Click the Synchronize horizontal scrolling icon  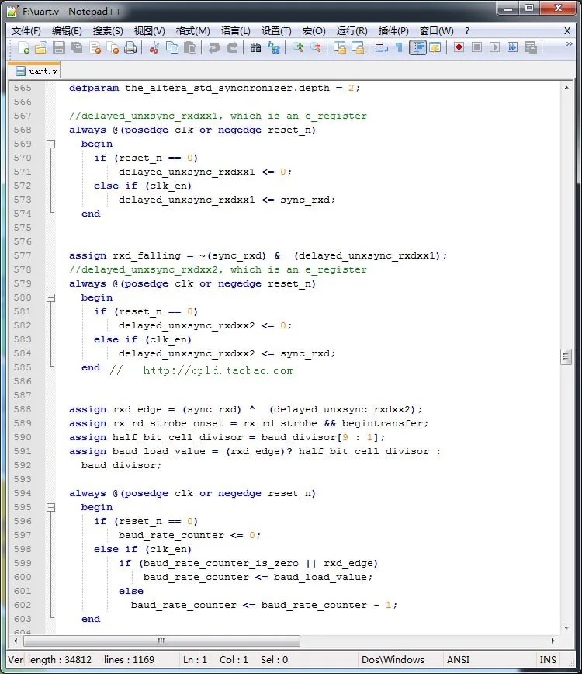pyautogui.click(x=358, y=47)
